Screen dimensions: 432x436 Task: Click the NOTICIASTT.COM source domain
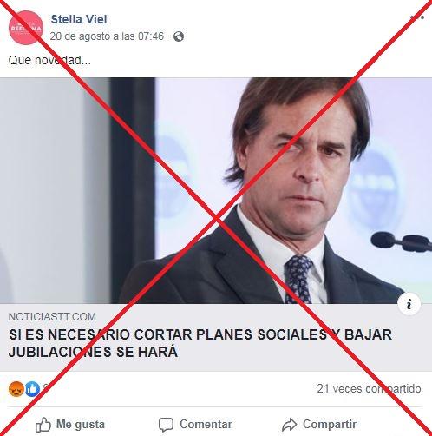[x=52, y=317]
